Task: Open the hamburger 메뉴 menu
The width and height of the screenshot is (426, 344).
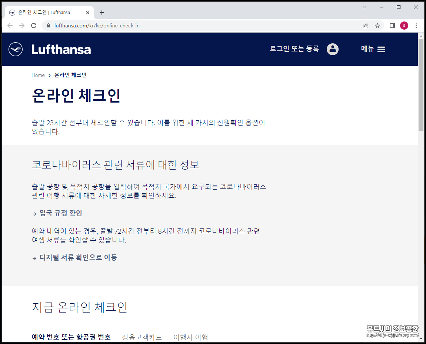Action: click(373, 49)
